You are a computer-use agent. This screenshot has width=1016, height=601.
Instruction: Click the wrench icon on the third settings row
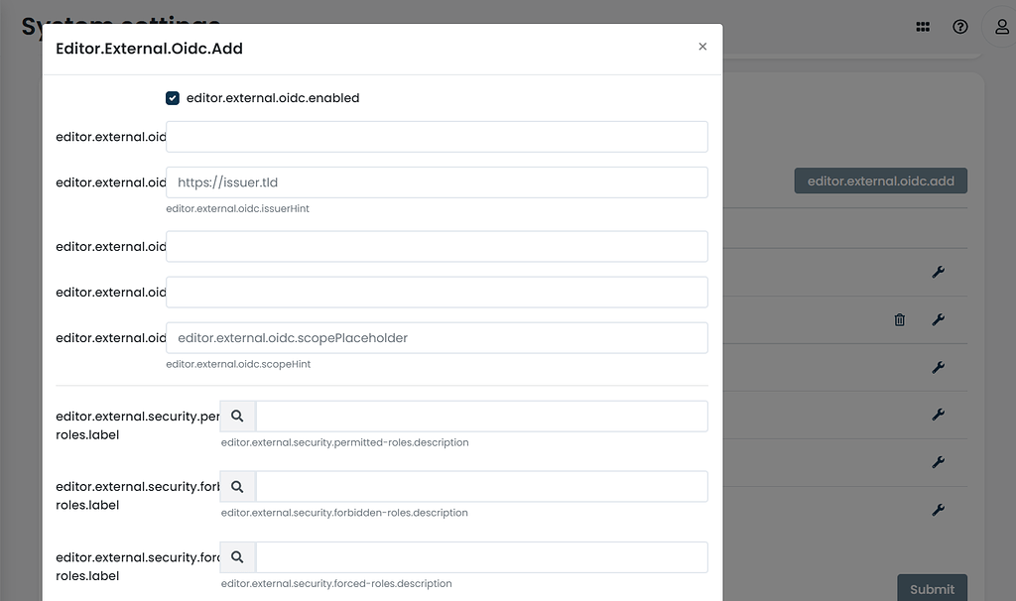[939, 367]
